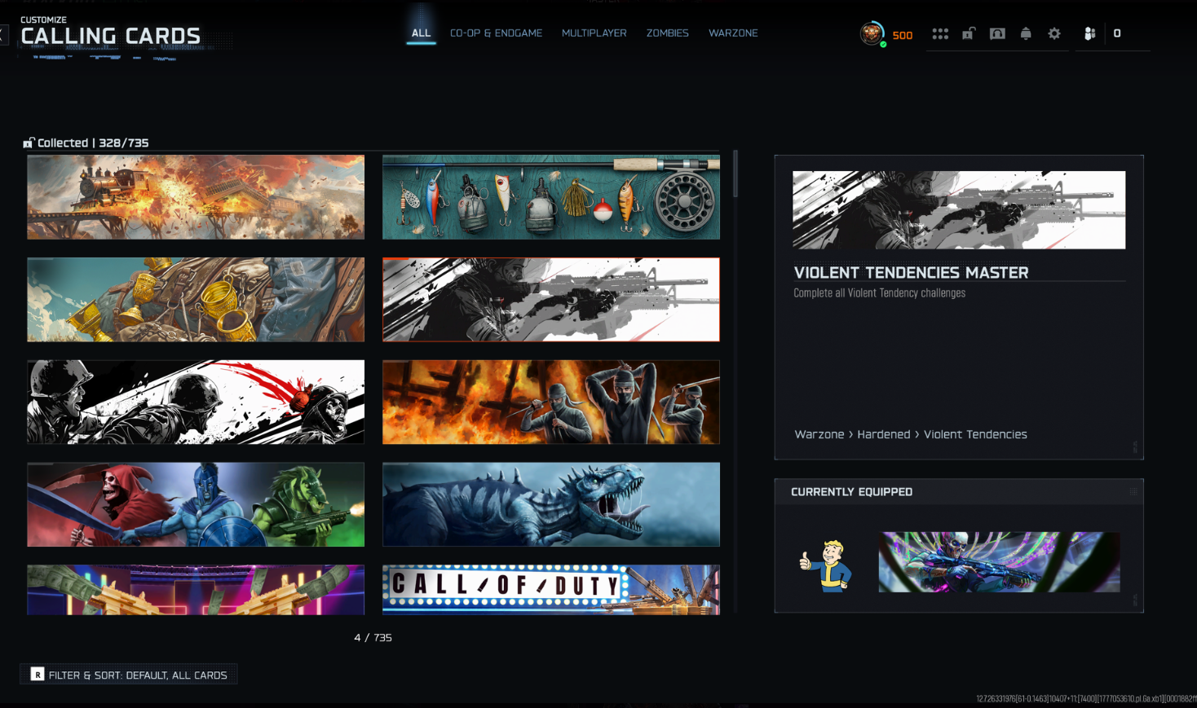Open the headset voice chat icon
The height and width of the screenshot is (708, 1197).
997,33
